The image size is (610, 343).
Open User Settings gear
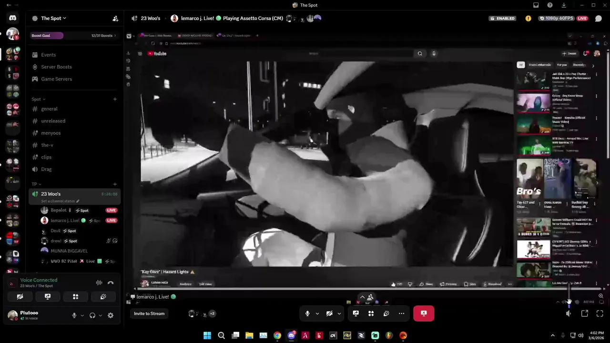111,315
